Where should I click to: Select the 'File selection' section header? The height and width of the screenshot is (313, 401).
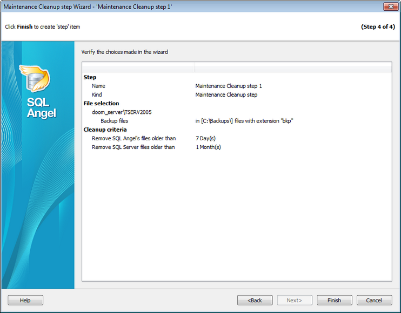point(101,104)
